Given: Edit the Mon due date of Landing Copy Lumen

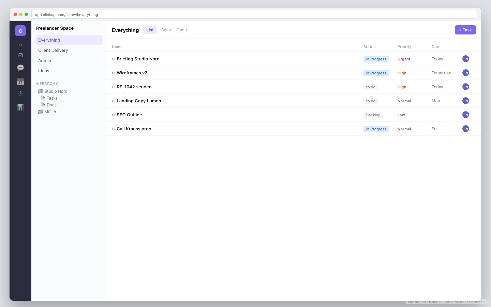Looking at the screenshot, I should pyautogui.click(x=436, y=101).
